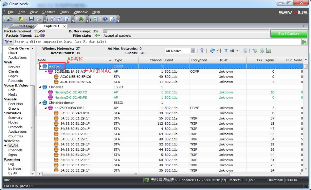Click the horizontal scrollbar under the node table
The width and height of the screenshot is (311, 190).
pos(136,174)
